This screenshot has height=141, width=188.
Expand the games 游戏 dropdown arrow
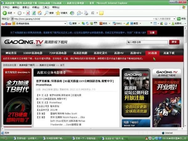tap(109, 23)
